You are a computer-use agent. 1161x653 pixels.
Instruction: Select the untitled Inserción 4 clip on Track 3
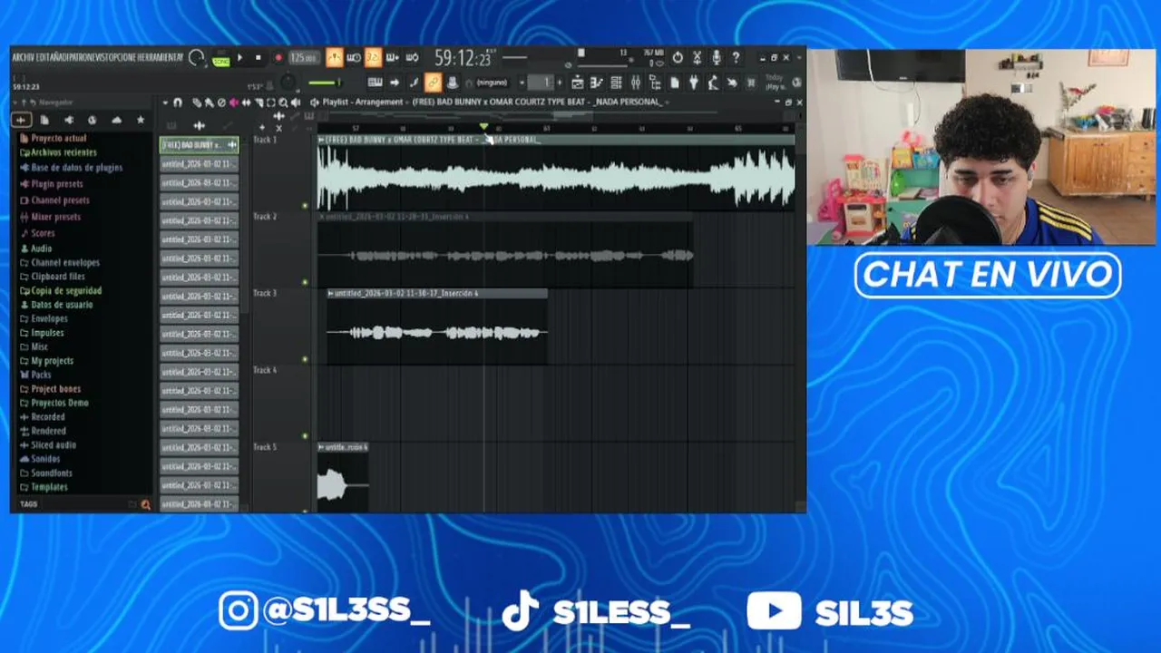(437, 326)
